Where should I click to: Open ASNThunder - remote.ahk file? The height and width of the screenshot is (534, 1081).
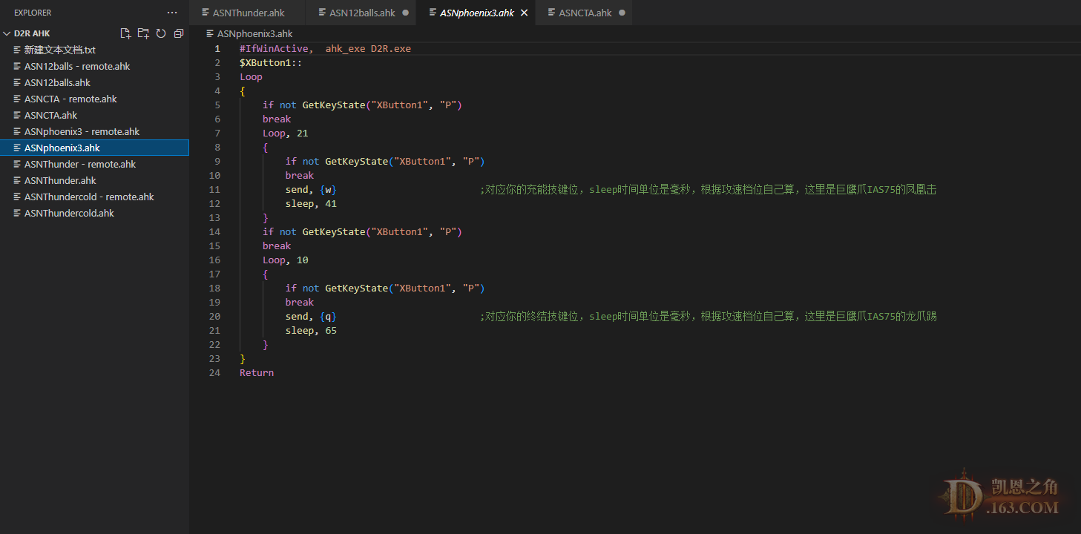tap(95, 164)
